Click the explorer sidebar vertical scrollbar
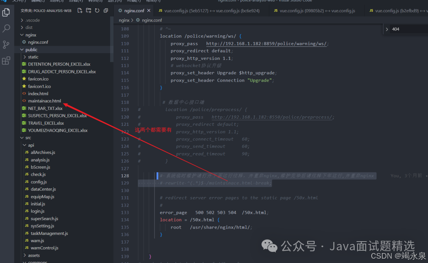The width and height of the screenshot is (428, 263). click(x=112, y=39)
